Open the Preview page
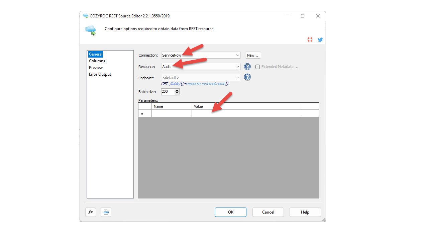The width and height of the screenshot is (428, 241). point(96,68)
